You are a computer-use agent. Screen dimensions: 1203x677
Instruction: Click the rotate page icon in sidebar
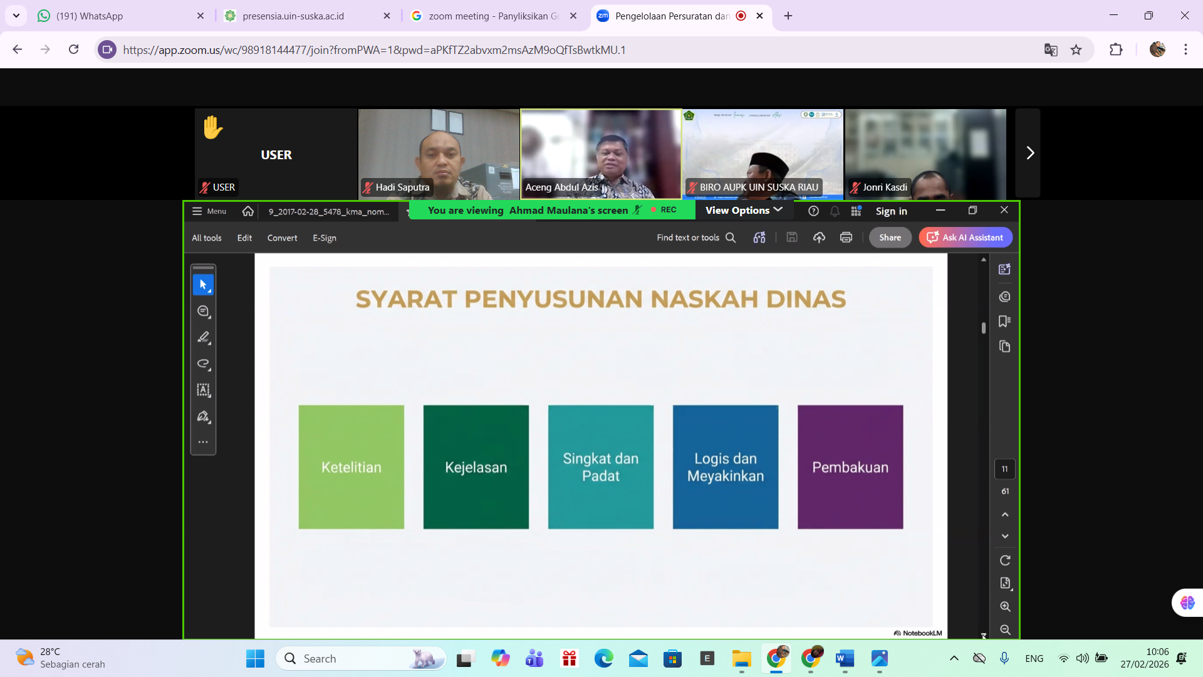tap(1005, 560)
